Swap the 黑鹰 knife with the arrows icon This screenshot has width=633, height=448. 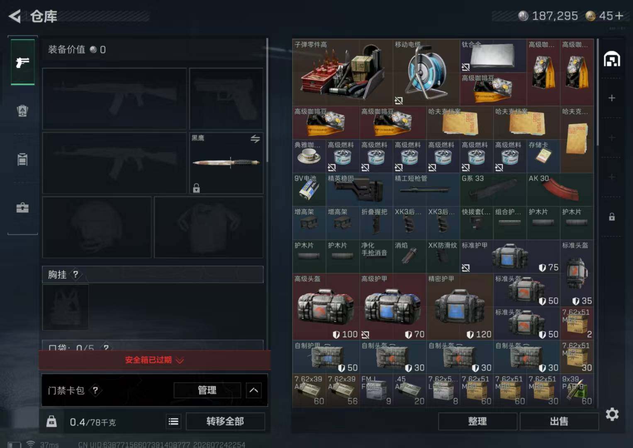click(x=255, y=139)
